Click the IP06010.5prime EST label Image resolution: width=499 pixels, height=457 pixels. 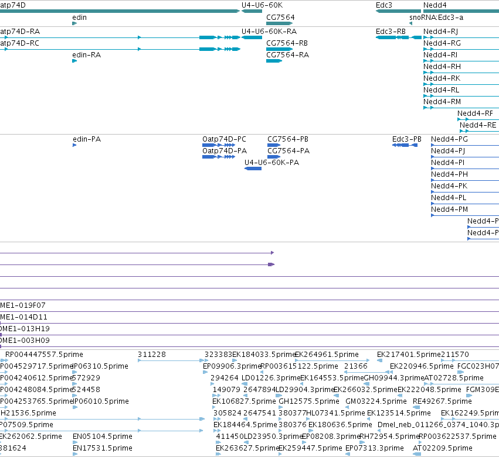[101, 401]
